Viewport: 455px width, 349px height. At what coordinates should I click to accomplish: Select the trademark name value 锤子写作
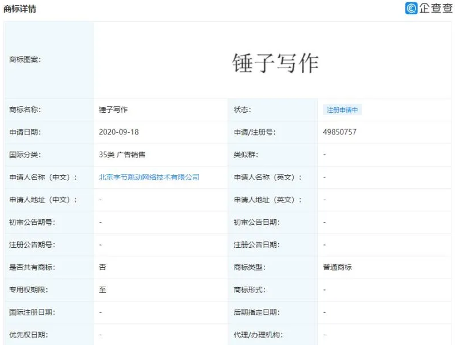coord(113,110)
